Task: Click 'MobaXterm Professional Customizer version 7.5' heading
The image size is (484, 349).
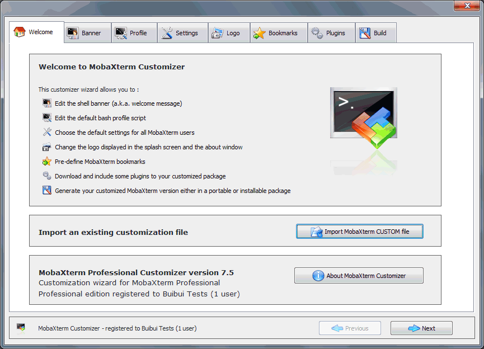Action: [x=136, y=272]
